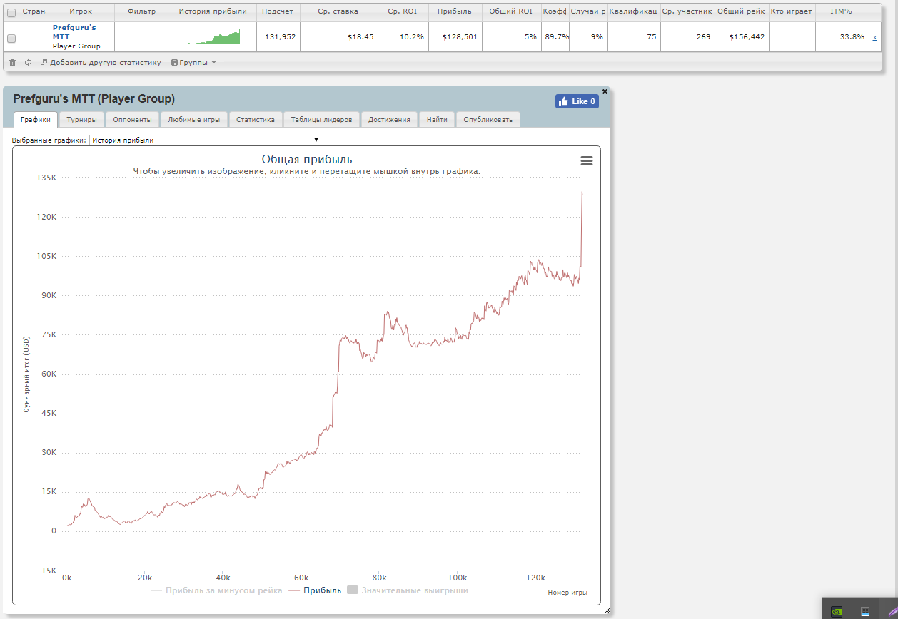Screen dimensions: 898x619
Task: Click the Facebook Like button
Action: point(577,101)
